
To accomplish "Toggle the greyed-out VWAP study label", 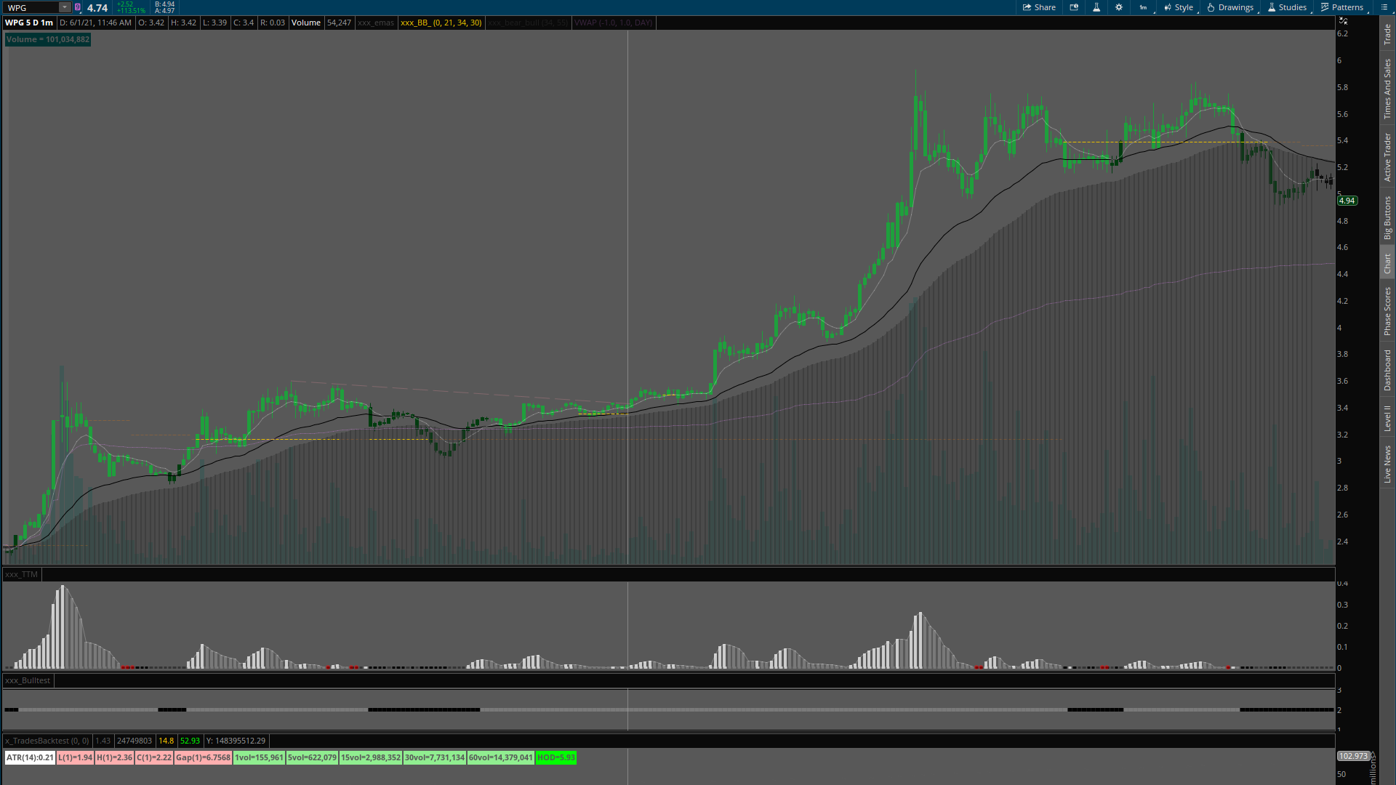I will coord(613,23).
